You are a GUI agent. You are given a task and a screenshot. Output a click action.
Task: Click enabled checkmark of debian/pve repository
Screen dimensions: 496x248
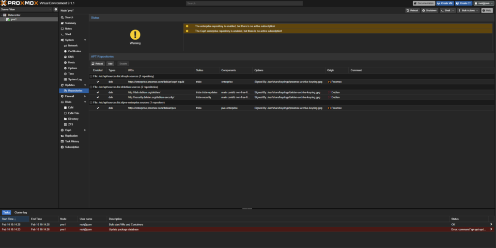pyautogui.click(x=98, y=108)
